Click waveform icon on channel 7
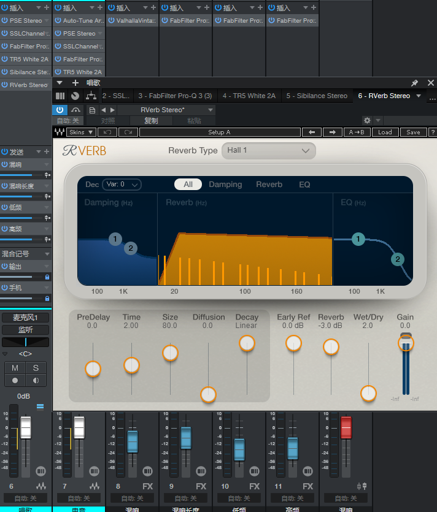437x512 pixels. (95, 486)
